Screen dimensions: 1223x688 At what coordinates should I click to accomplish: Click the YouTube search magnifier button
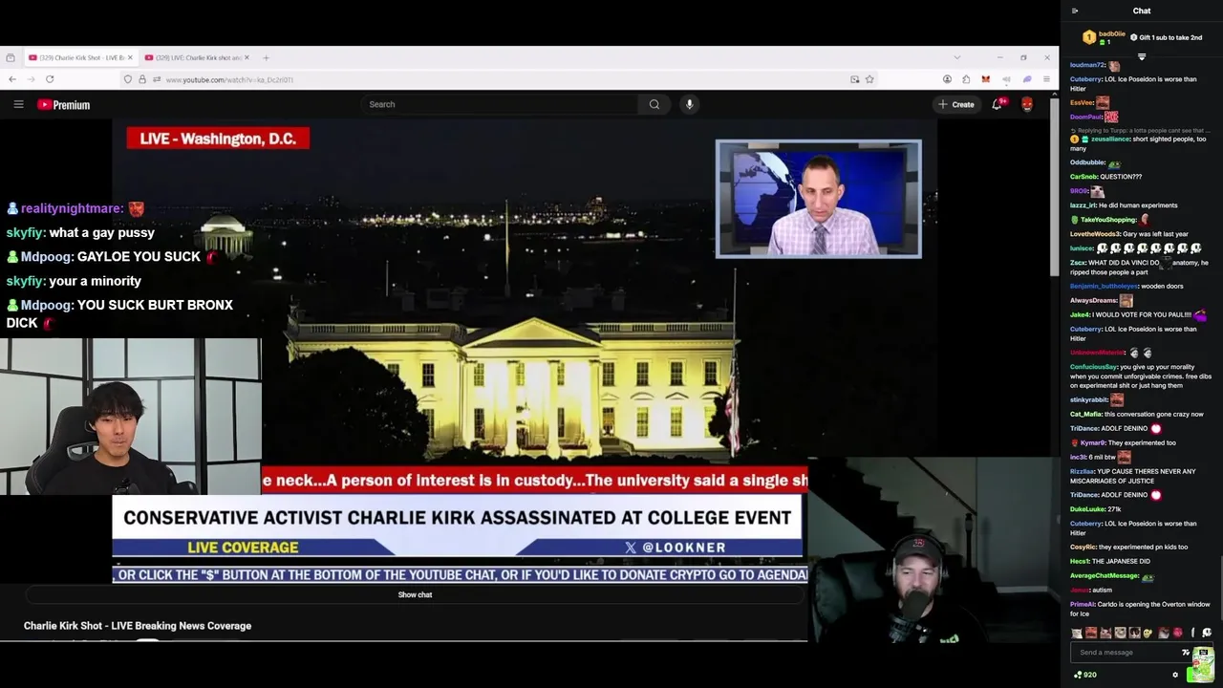(x=654, y=104)
